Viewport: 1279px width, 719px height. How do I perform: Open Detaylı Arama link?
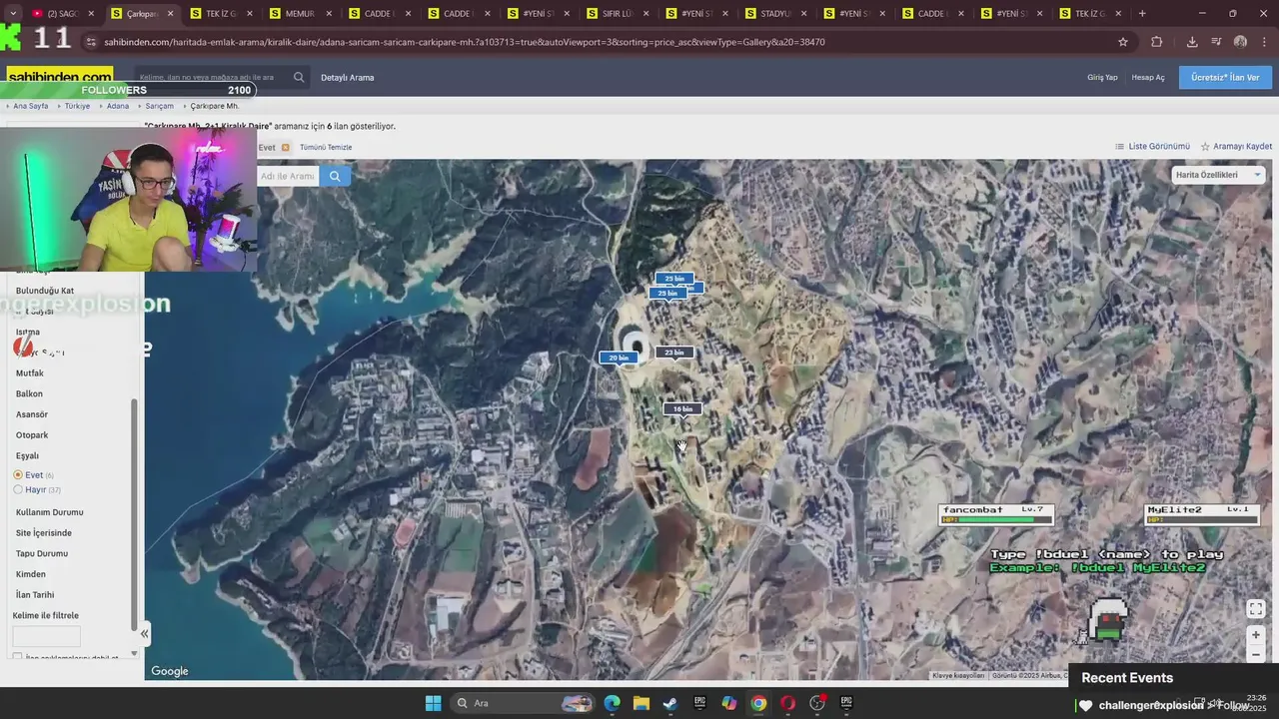point(348,77)
